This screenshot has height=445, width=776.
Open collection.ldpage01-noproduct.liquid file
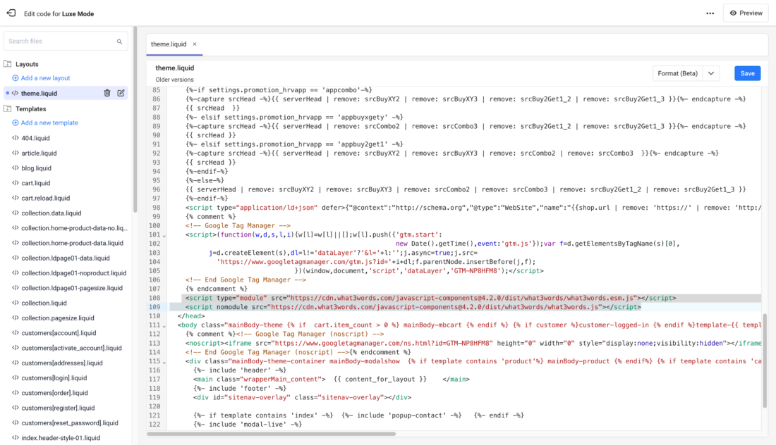point(74,272)
